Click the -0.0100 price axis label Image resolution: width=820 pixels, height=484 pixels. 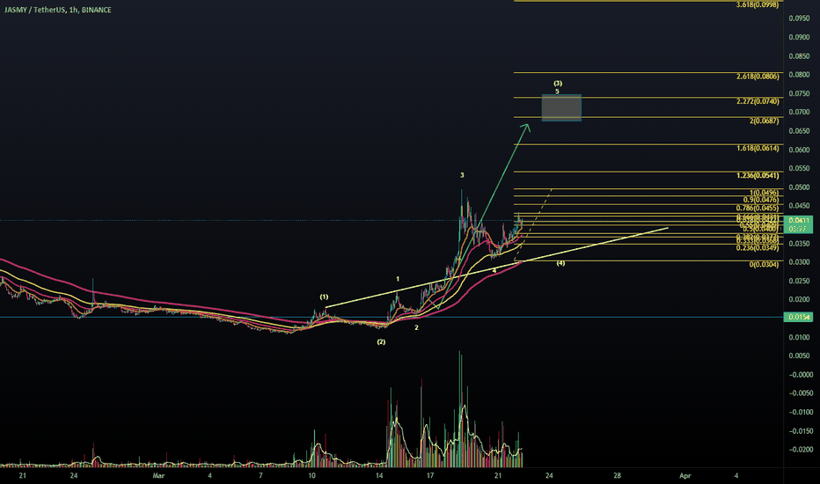point(801,412)
